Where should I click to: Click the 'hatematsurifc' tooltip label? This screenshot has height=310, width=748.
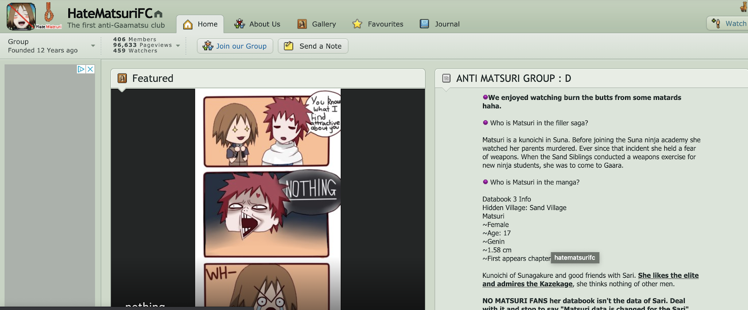pos(575,258)
